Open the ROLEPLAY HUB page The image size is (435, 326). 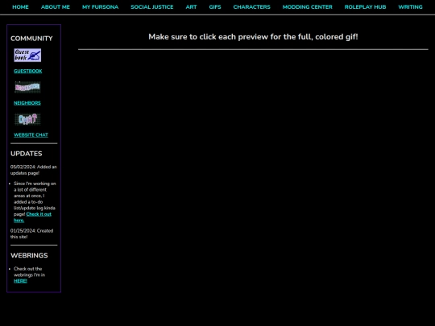tap(365, 7)
